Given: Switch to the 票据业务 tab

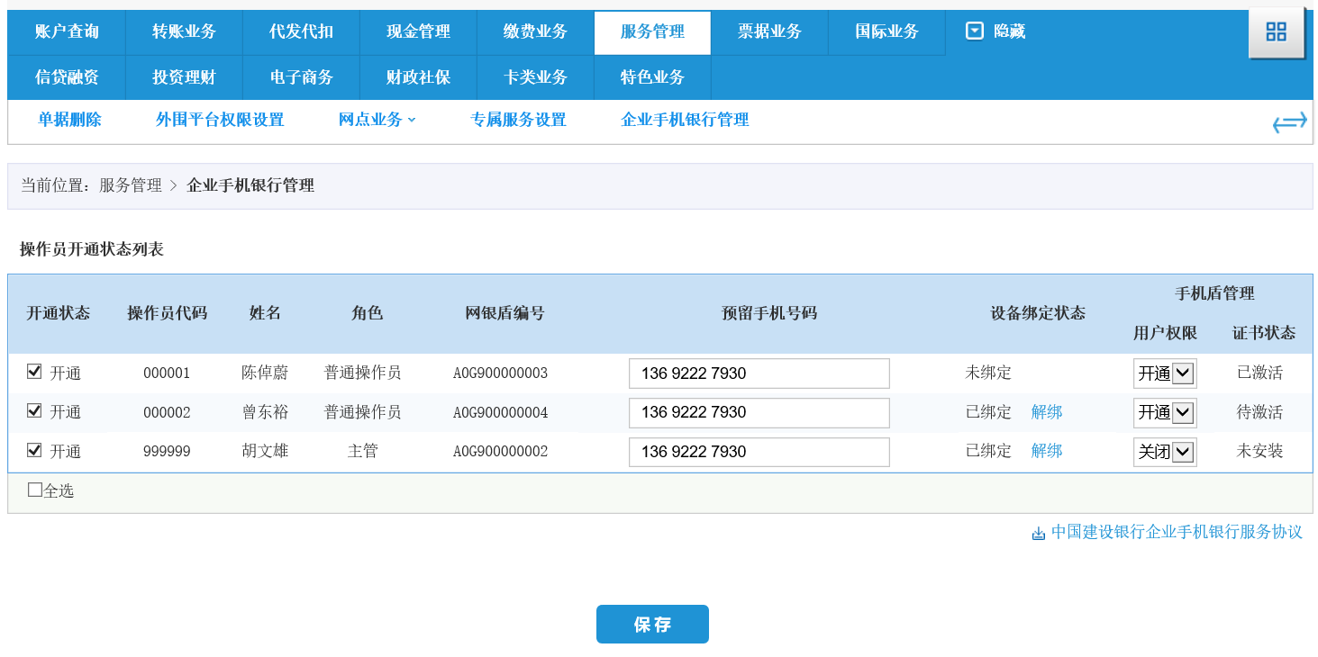Looking at the screenshot, I should click(x=768, y=32).
